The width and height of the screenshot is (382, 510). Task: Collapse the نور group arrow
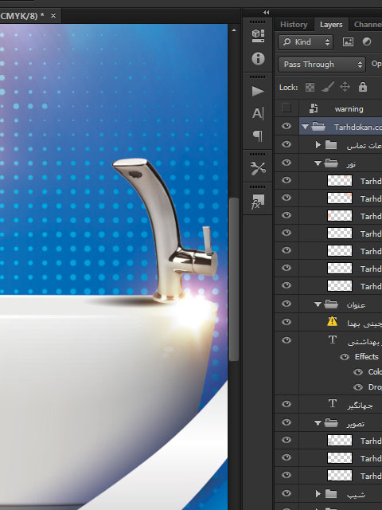318,163
